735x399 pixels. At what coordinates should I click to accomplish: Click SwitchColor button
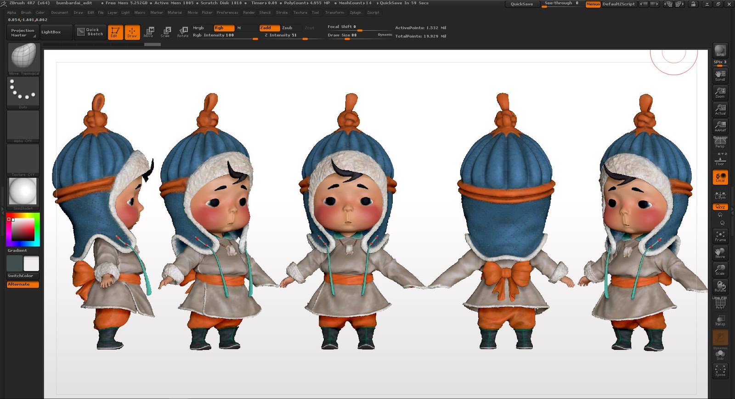[23, 276]
